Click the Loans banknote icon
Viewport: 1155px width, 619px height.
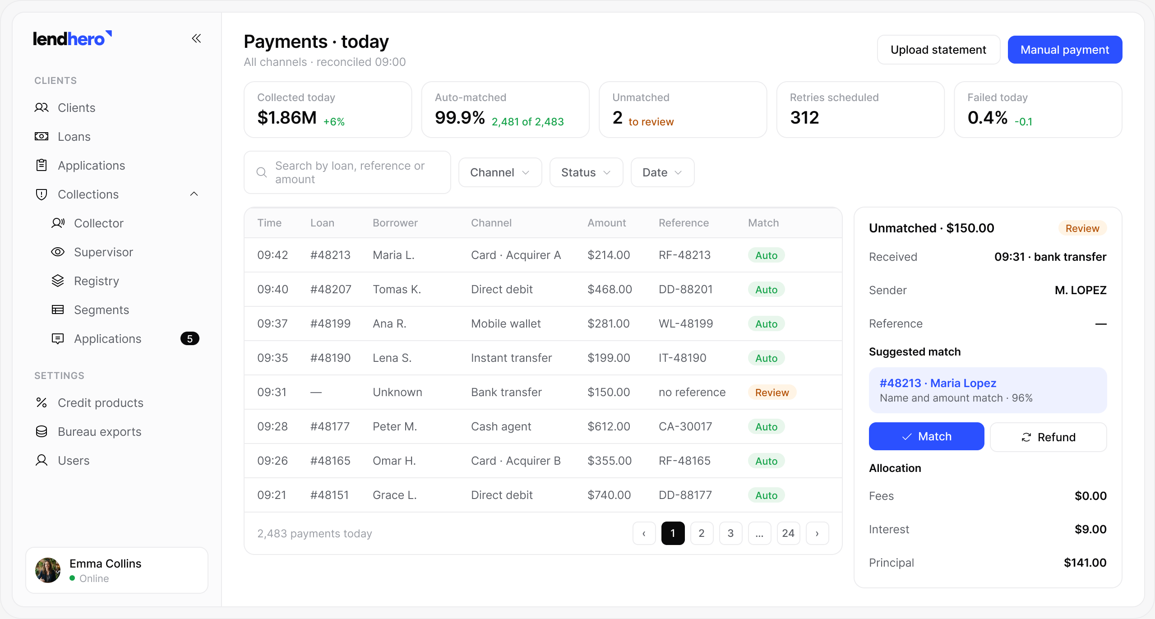42,136
